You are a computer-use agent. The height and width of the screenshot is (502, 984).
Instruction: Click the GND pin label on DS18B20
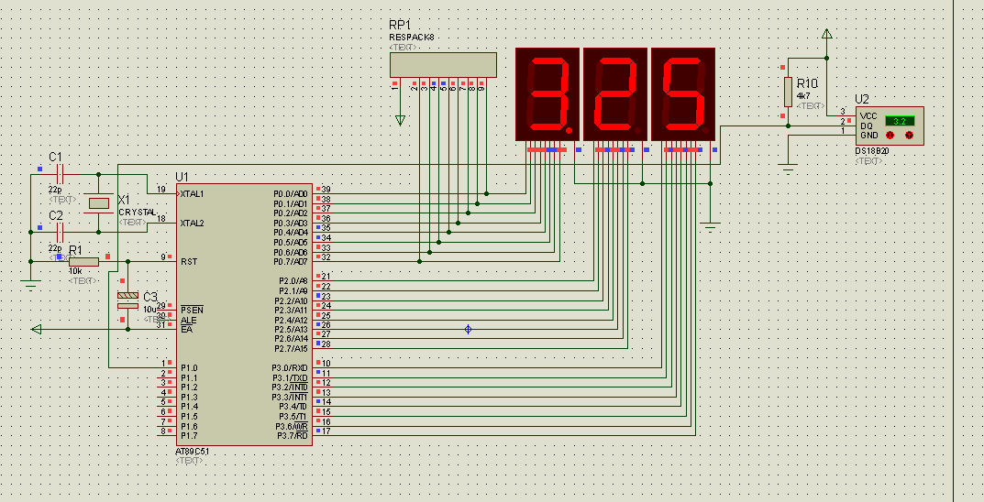(x=869, y=136)
